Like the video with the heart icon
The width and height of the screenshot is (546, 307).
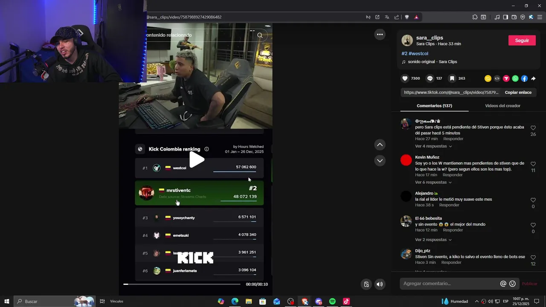click(405, 78)
